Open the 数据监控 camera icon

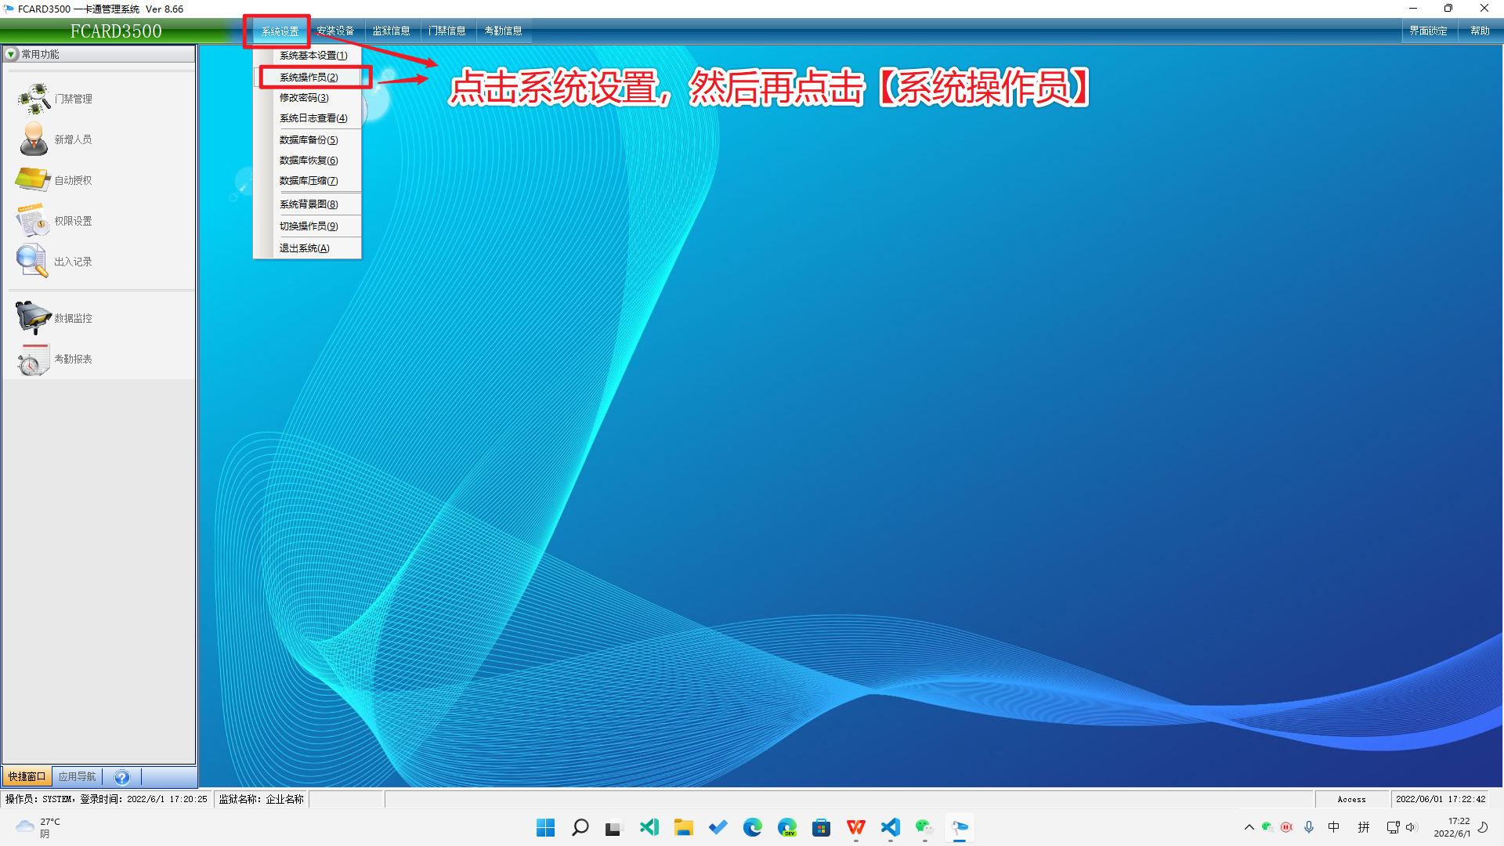click(33, 318)
